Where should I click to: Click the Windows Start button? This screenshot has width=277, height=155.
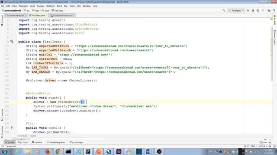(x=5, y=152)
